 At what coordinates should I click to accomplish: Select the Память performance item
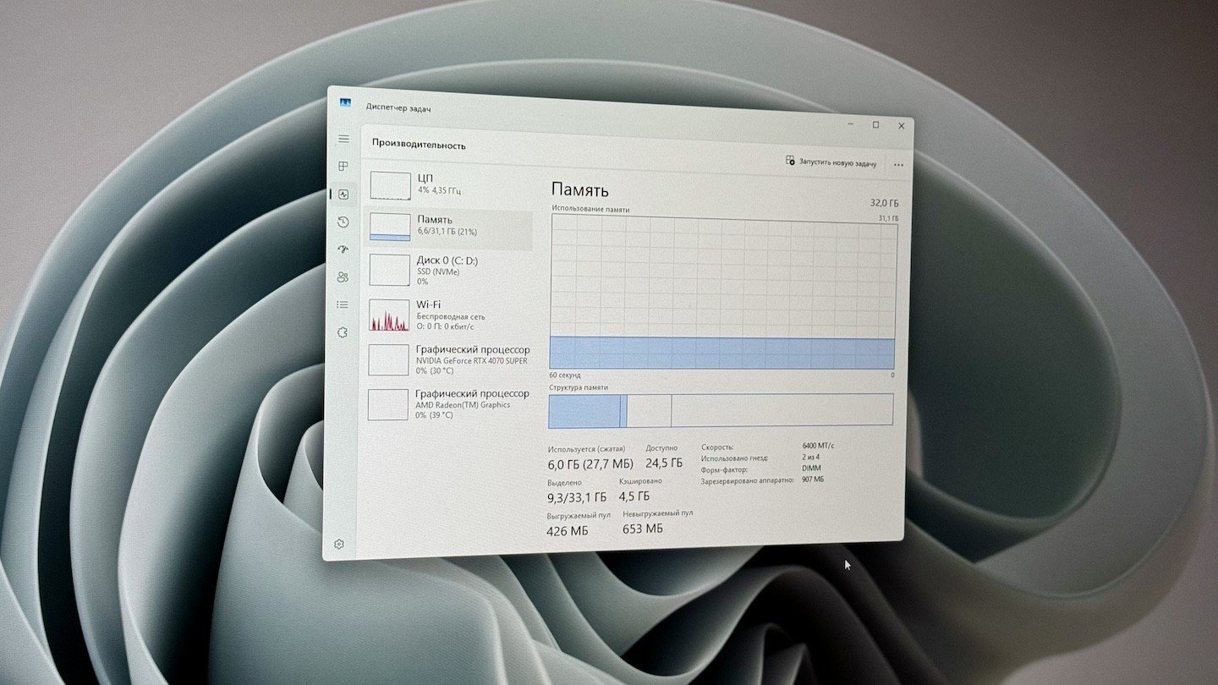449,228
